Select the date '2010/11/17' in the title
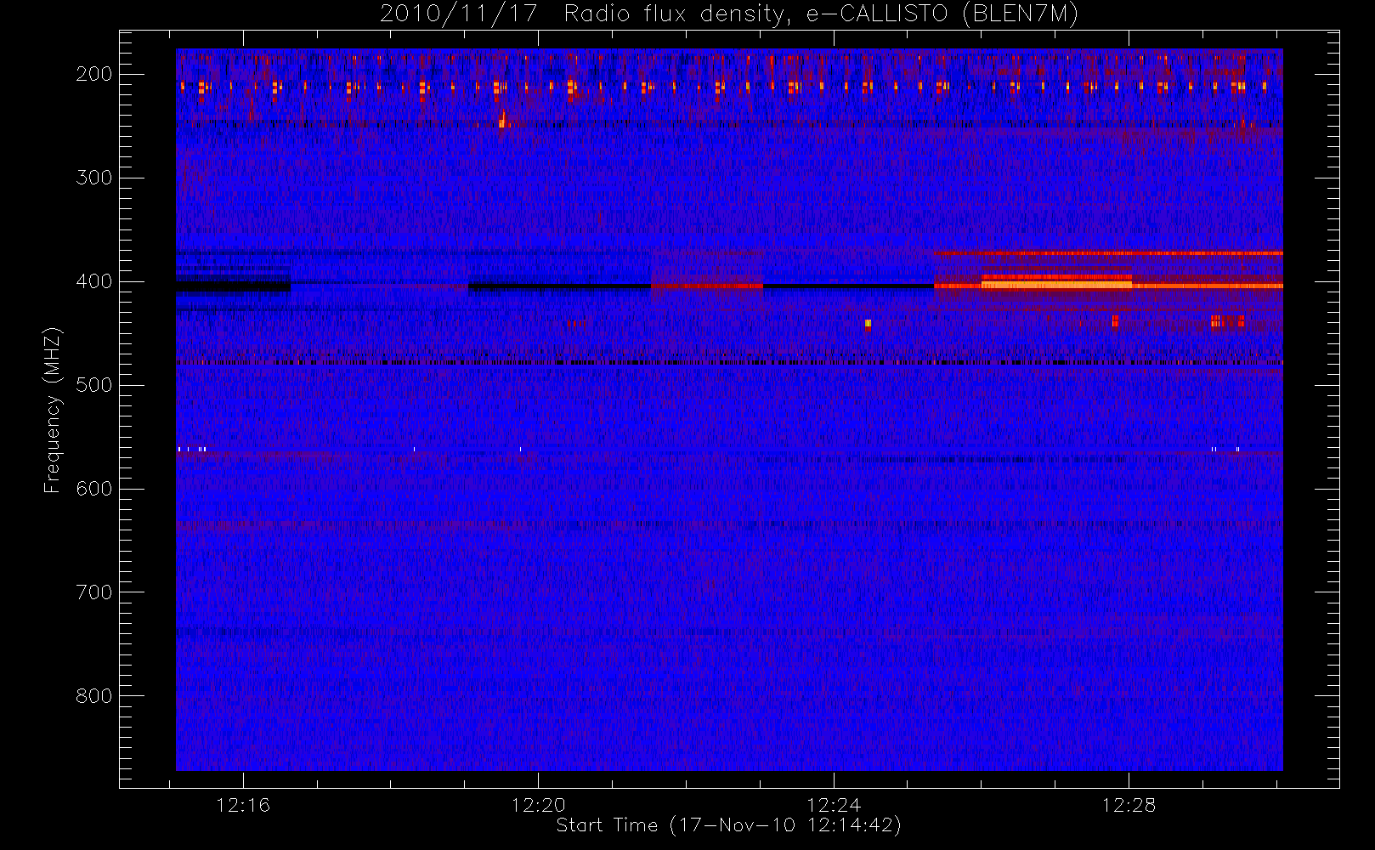This screenshot has width=1375, height=850. pos(459,14)
